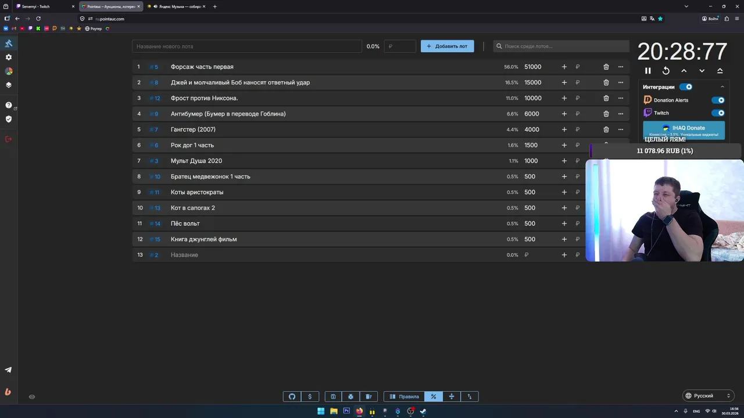Open the auction gavel icon in left sidebar
The image size is (744, 418).
coord(8,44)
